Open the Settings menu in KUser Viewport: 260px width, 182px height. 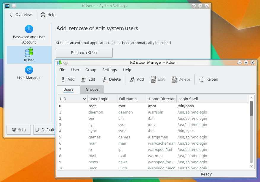coord(109,70)
